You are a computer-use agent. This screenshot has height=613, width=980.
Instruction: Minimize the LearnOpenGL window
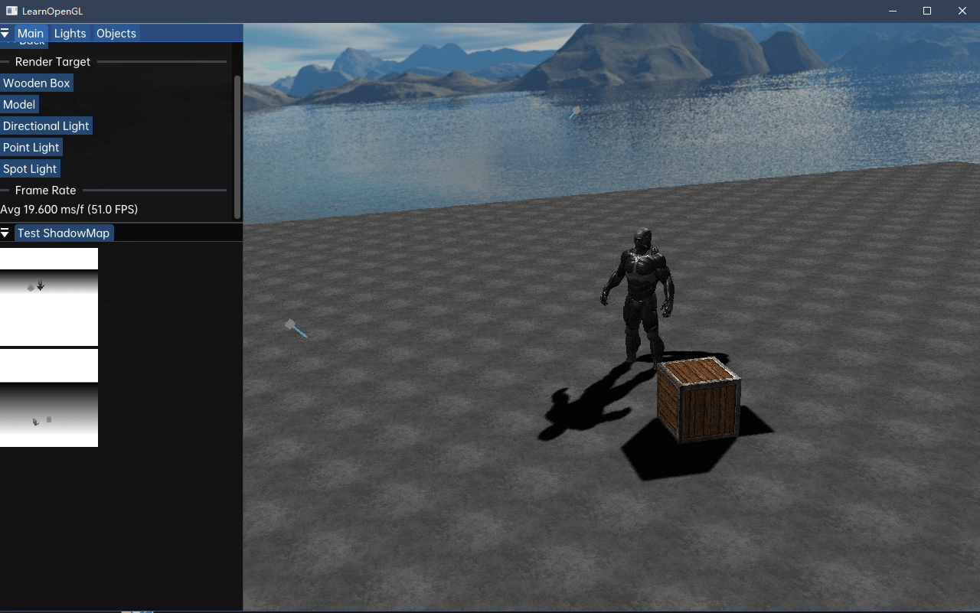(893, 11)
